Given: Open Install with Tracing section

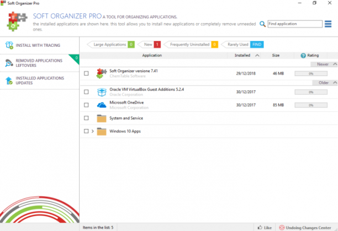Looking at the screenshot, I should point(40,45).
